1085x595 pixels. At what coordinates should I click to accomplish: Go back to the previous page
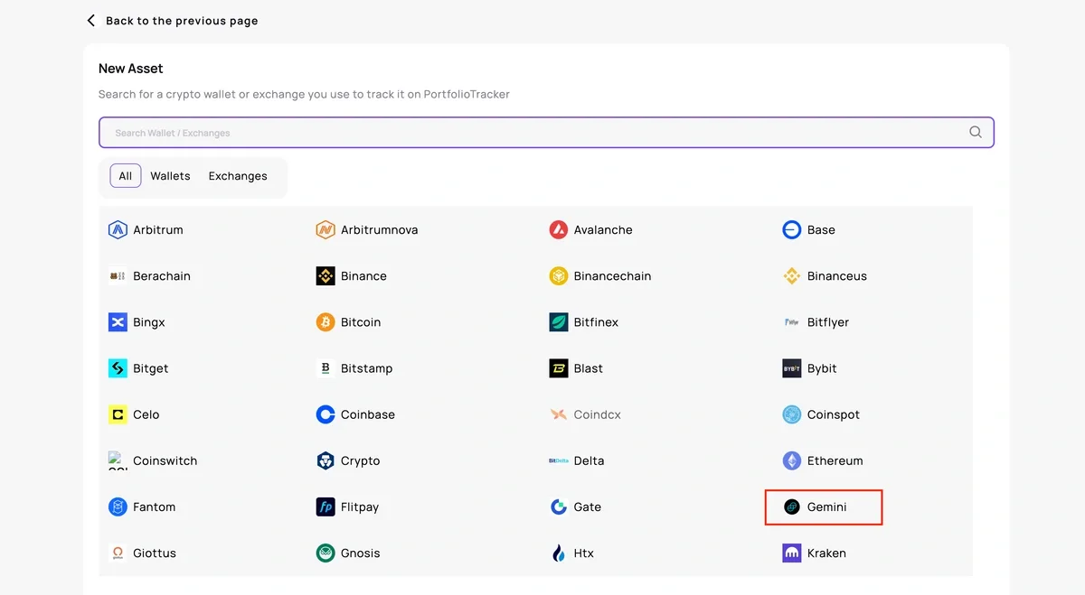click(x=181, y=21)
